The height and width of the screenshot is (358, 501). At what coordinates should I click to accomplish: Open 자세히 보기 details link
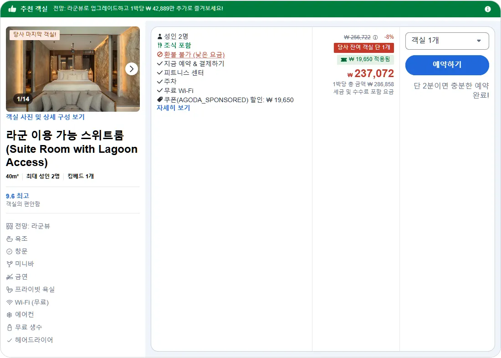point(173,108)
